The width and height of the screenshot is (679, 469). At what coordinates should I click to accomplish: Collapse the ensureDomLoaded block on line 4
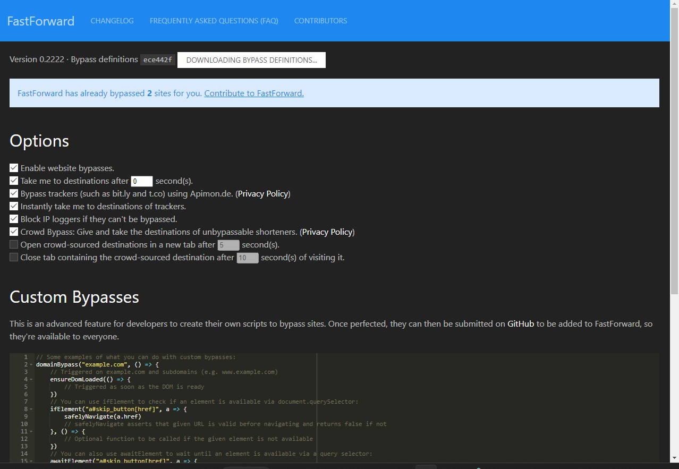click(31, 379)
